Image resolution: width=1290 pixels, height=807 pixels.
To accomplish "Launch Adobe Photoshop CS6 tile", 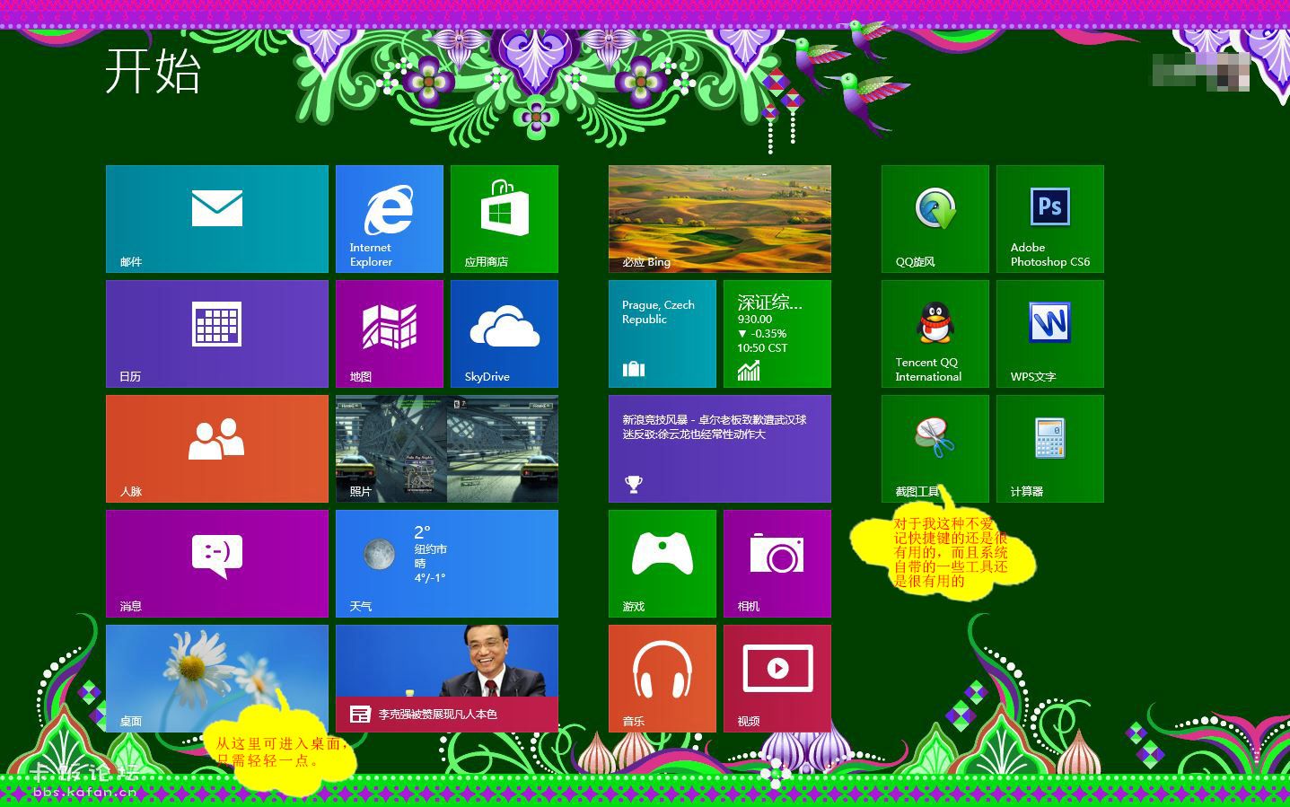I will point(1050,219).
